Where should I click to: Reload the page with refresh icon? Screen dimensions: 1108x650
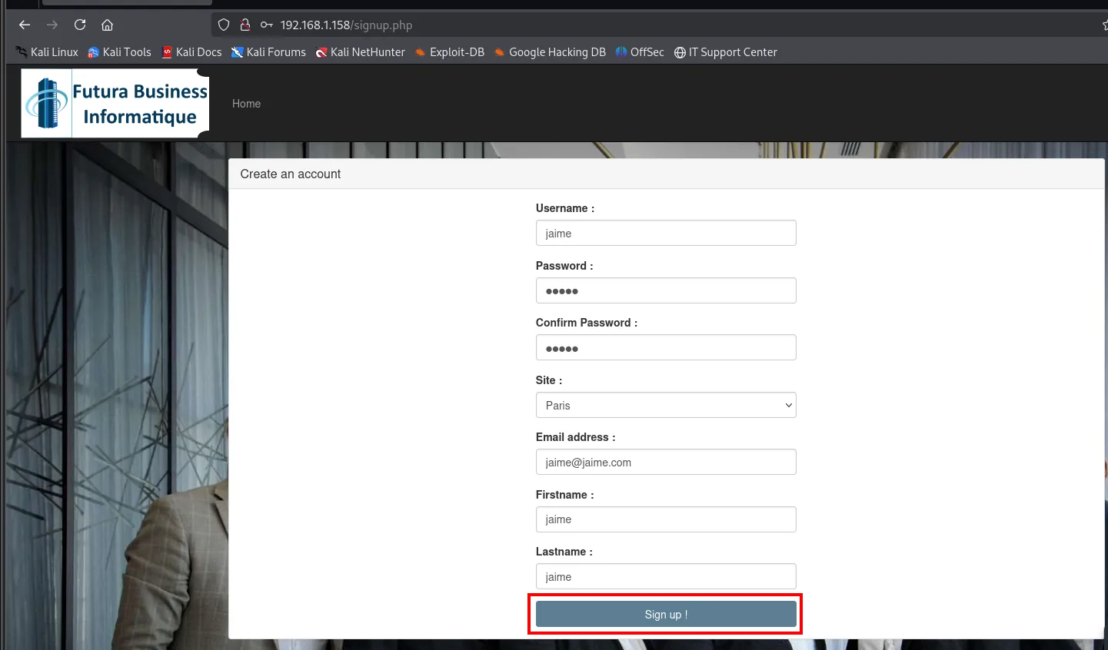(80, 25)
